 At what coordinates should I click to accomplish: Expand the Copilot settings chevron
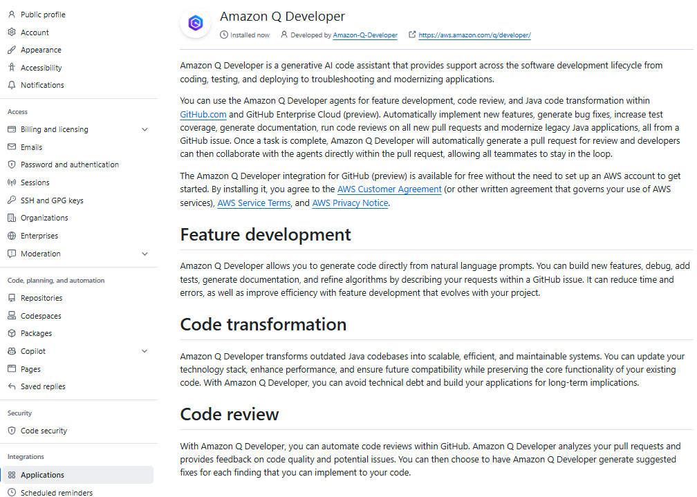[x=145, y=350]
